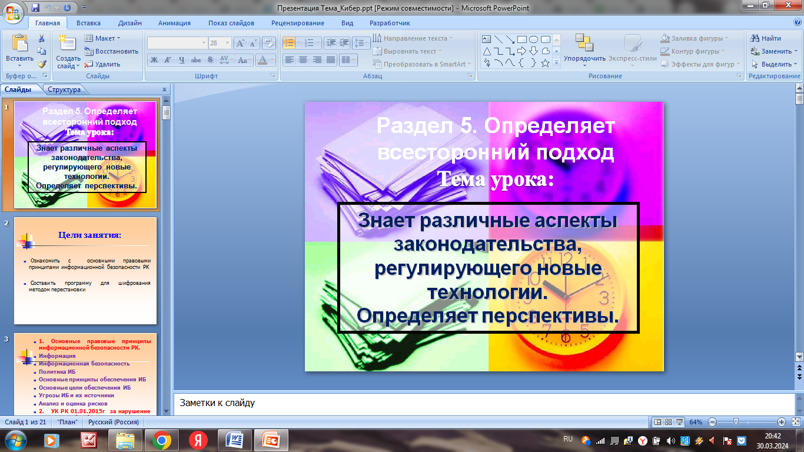Click Удалить to delete slide

tap(103, 64)
